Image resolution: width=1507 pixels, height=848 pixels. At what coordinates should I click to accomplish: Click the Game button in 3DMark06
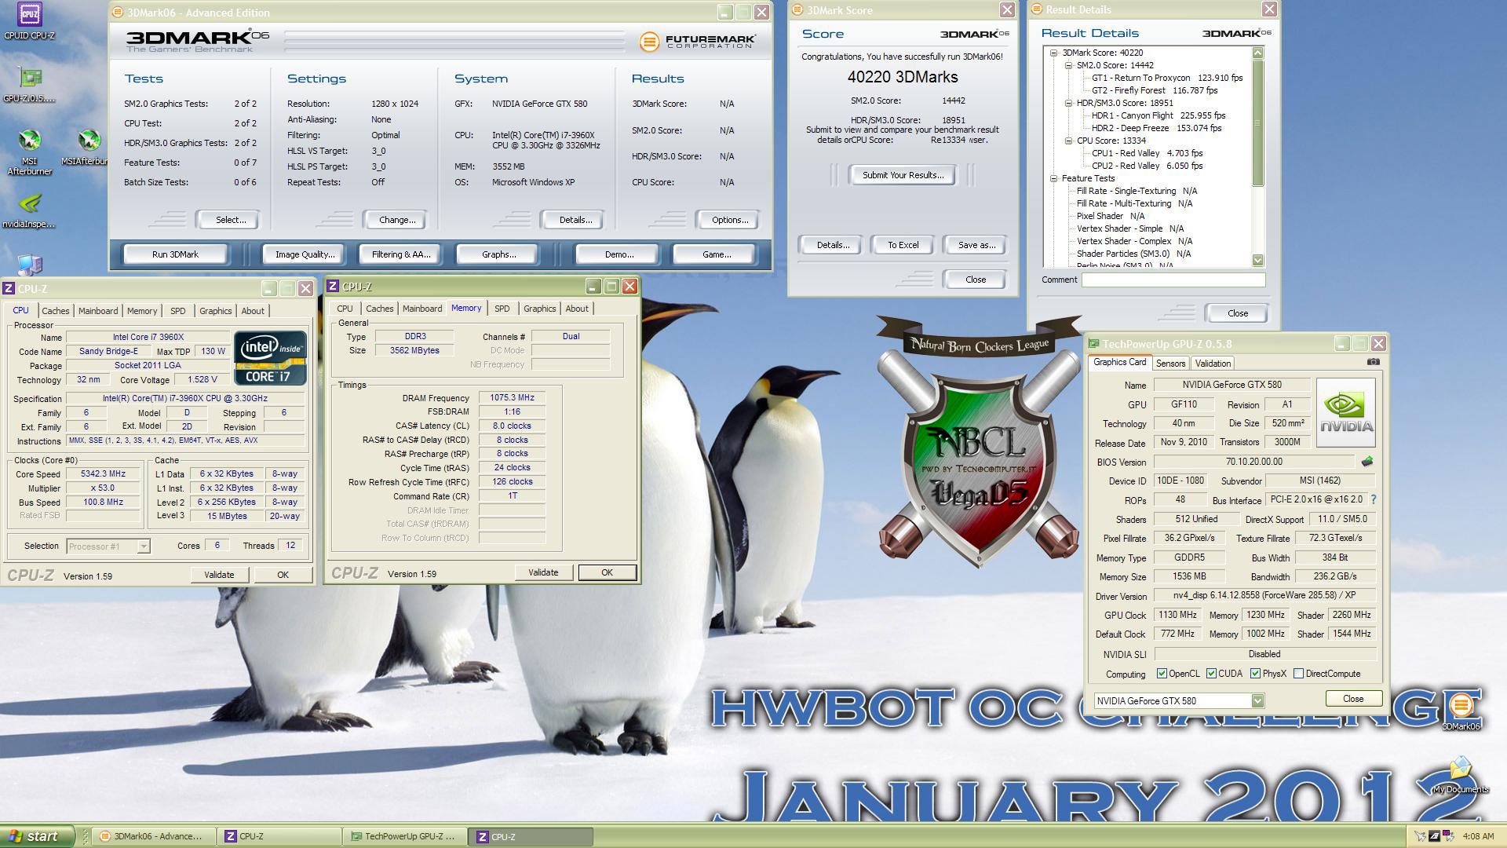(x=716, y=254)
